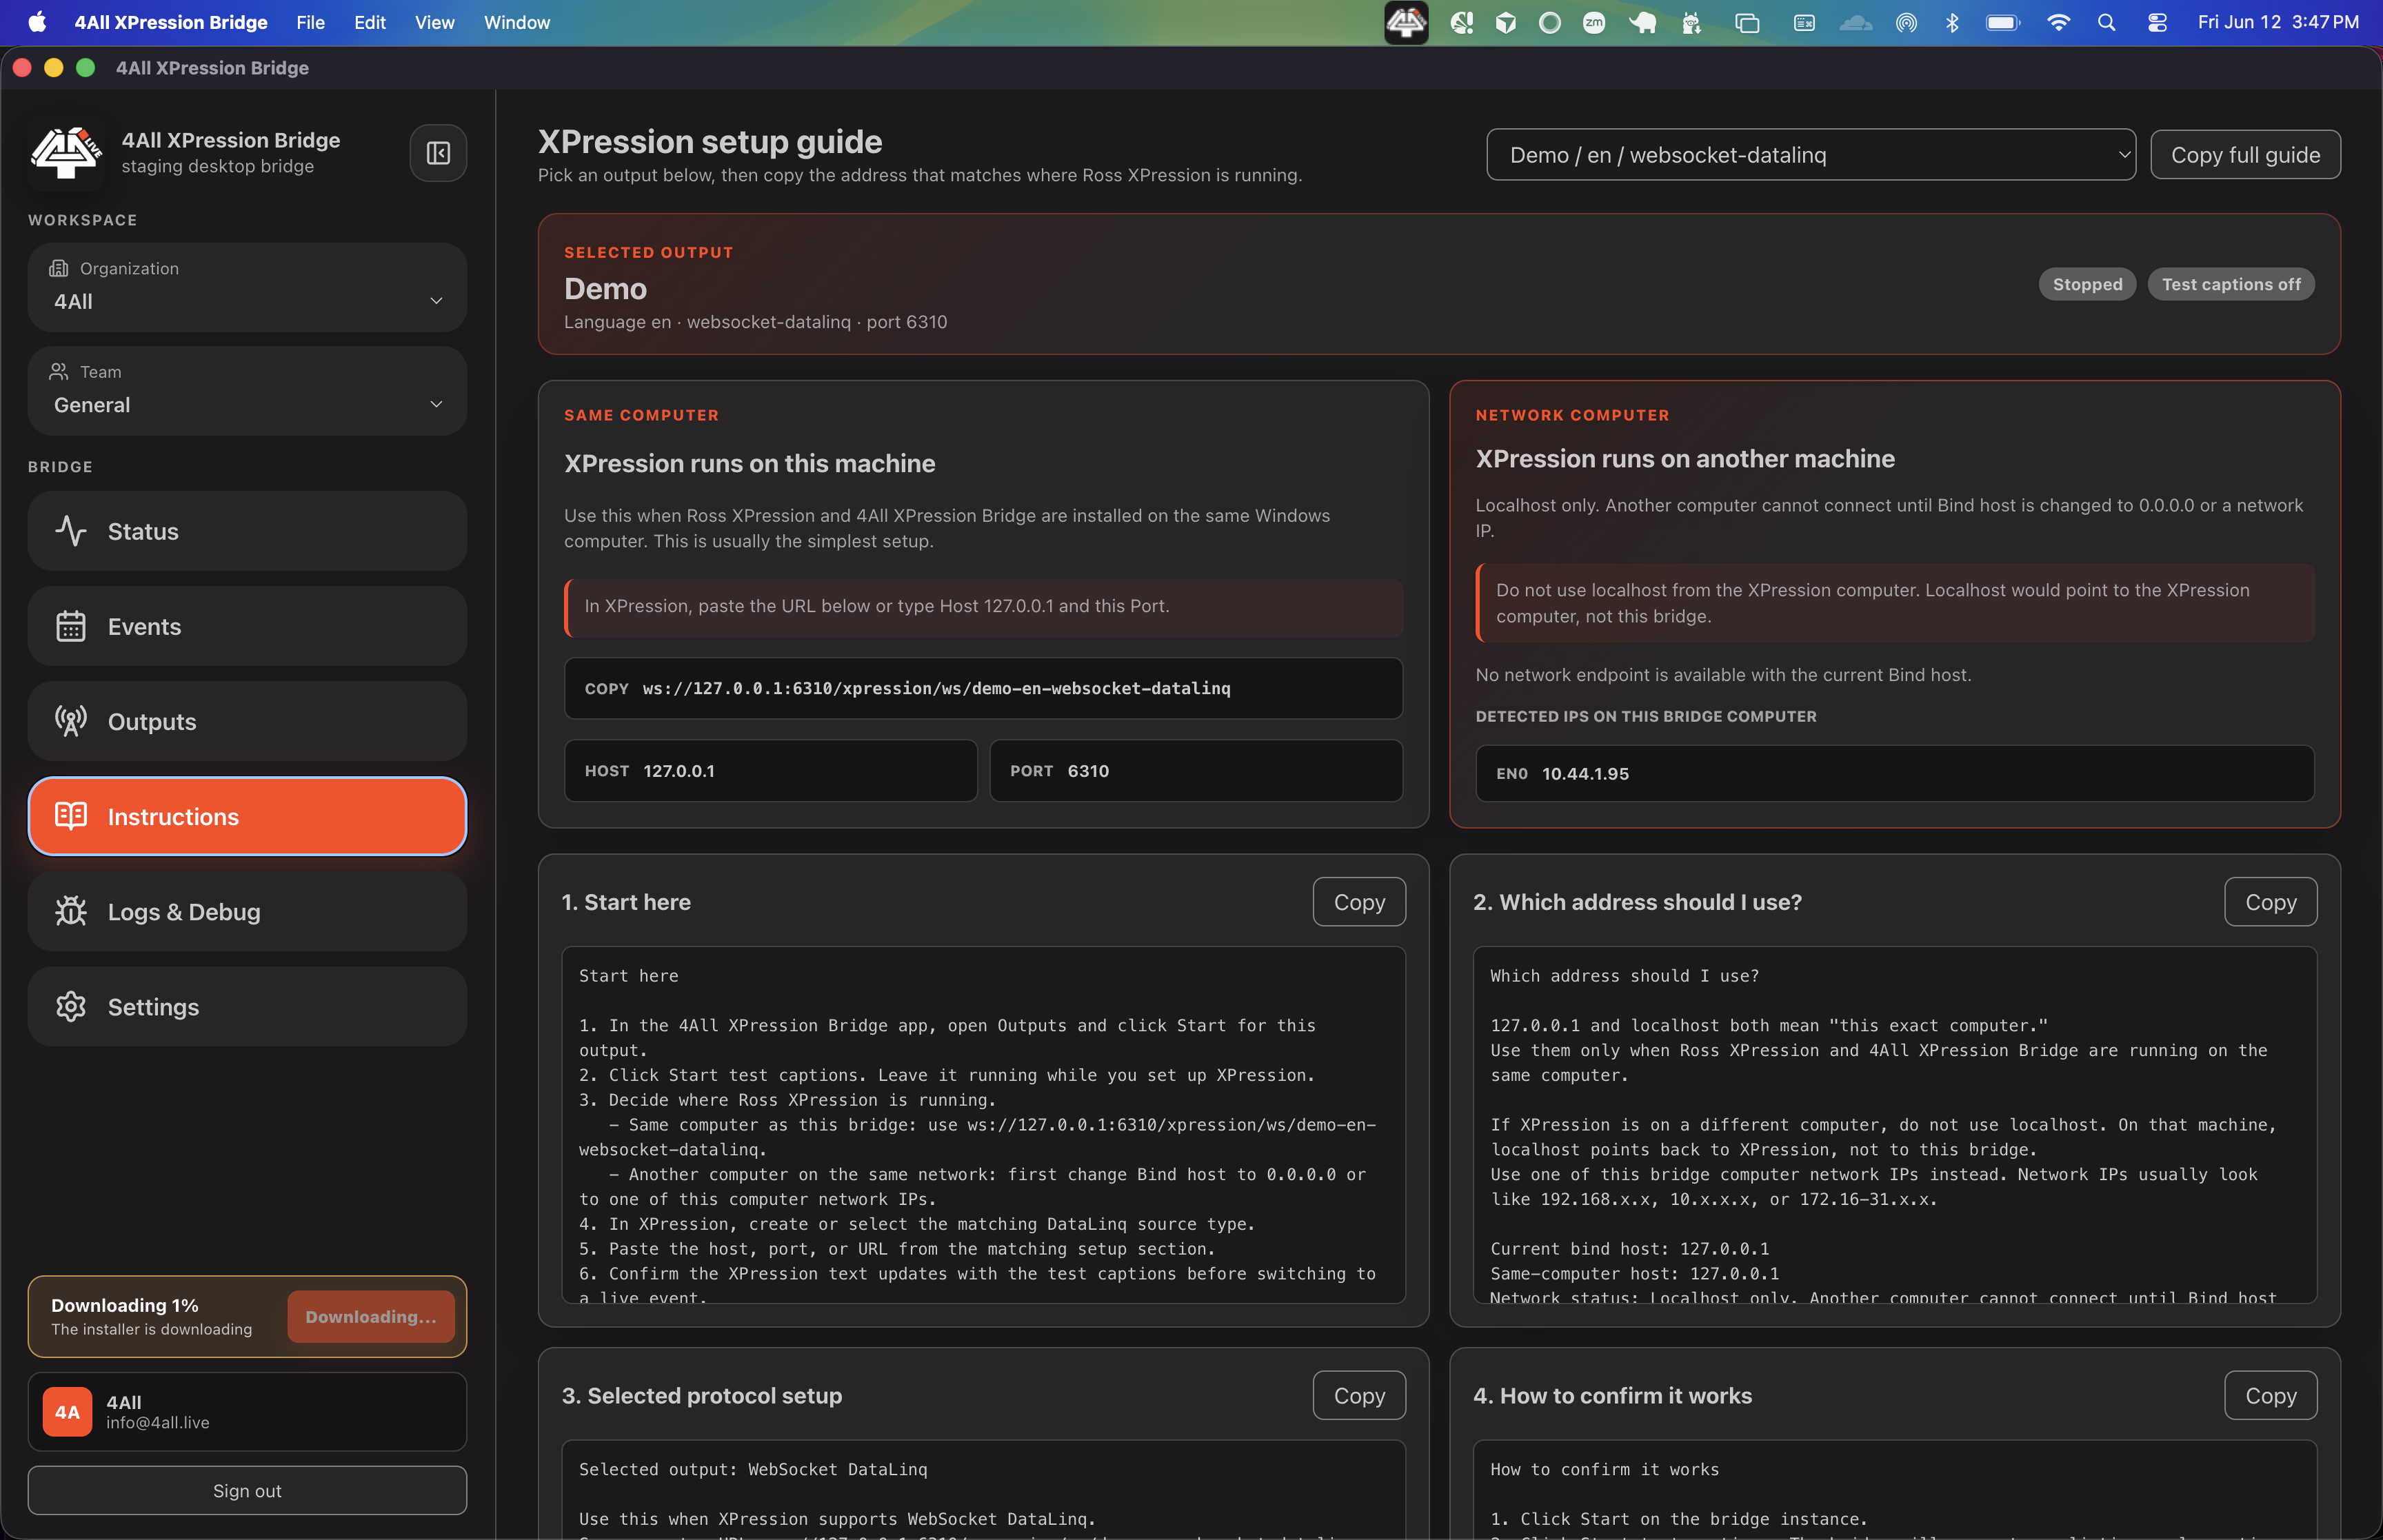The height and width of the screenshot is (1540, 2383).
Task: Select the Instructions page
Action: pos(247,816)
